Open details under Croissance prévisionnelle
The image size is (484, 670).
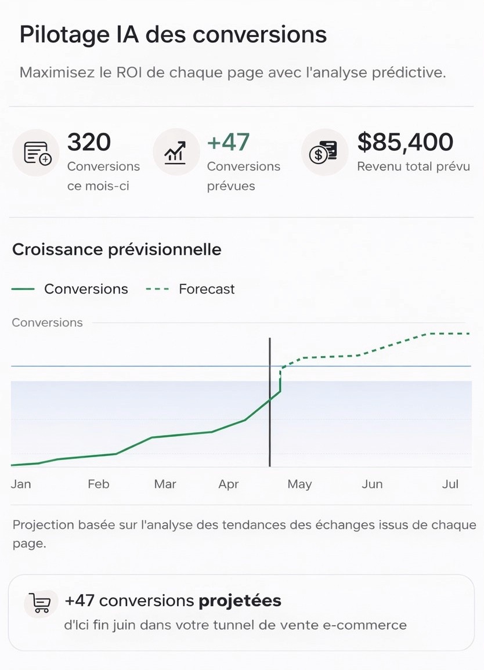117,249
